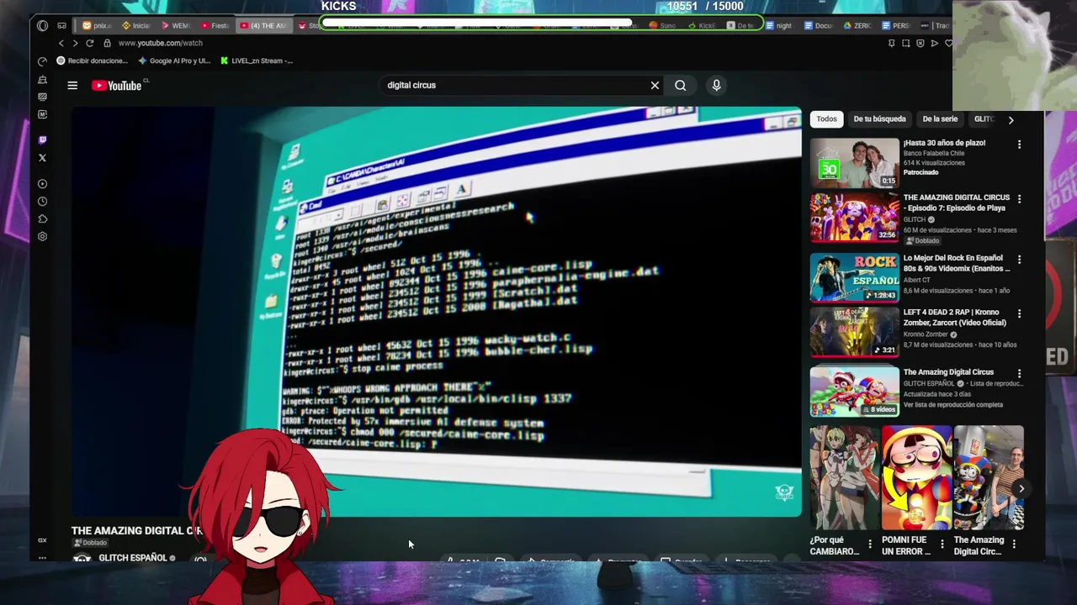The image size is (1077, 605).
Task: Go back with the browser back arrow
Action: (x=61, y=43)
